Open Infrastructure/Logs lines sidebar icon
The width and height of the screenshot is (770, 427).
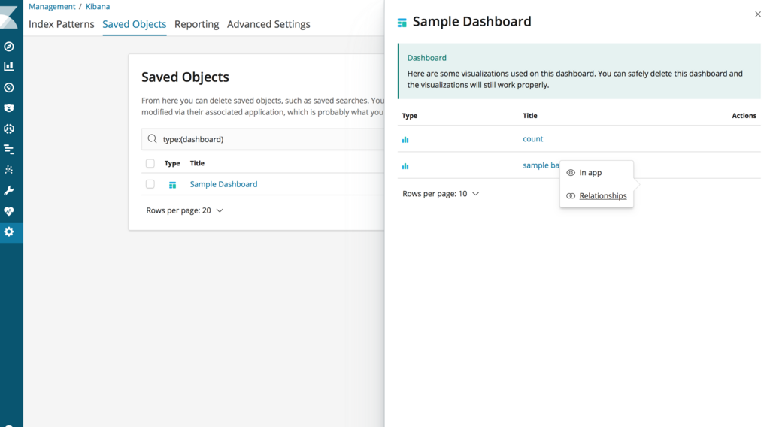point(9,149)
